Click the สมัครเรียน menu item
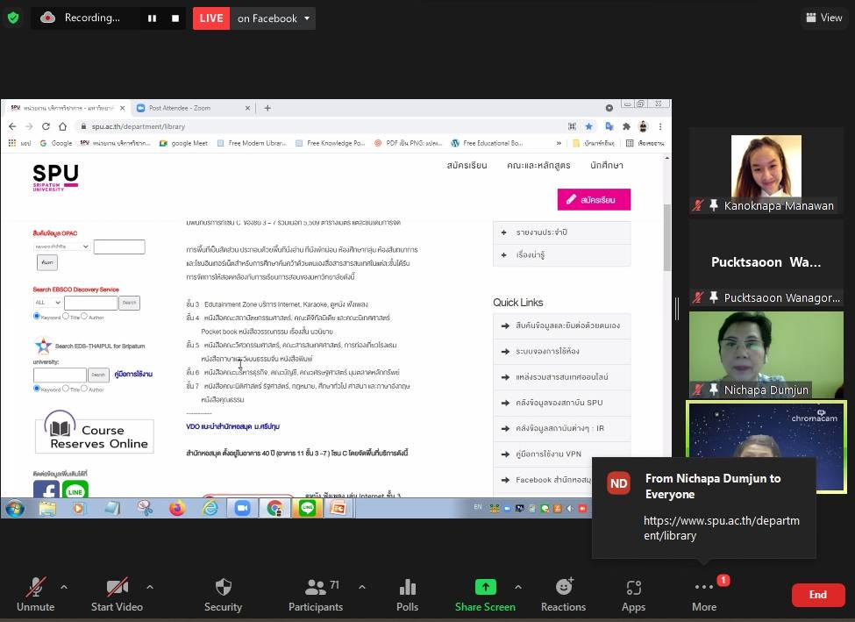The image size is (855, 622). point(467,165)
